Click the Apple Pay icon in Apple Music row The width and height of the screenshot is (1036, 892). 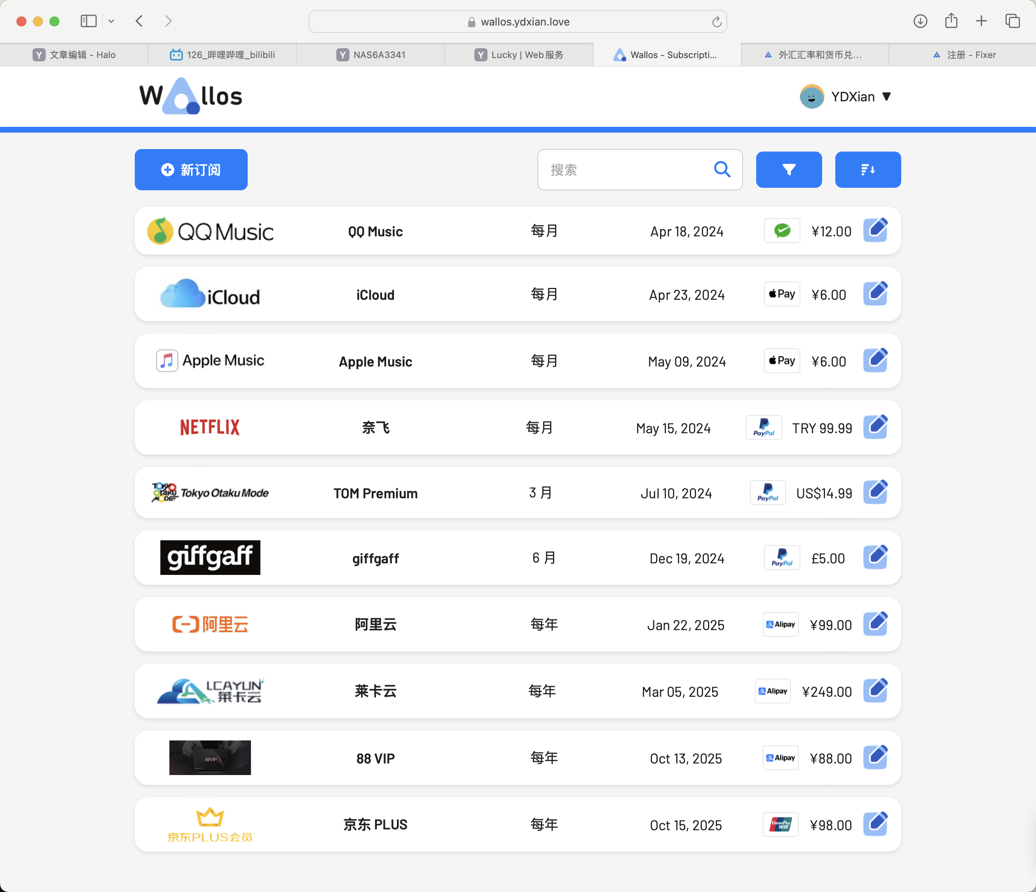click(x=781, y=361)
